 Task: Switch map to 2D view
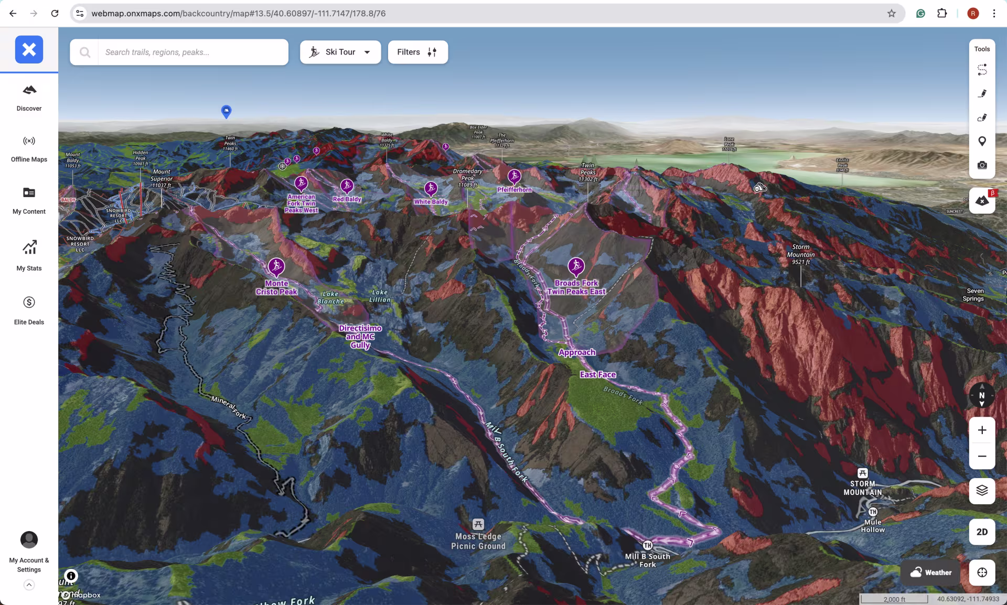pos(982,532)
